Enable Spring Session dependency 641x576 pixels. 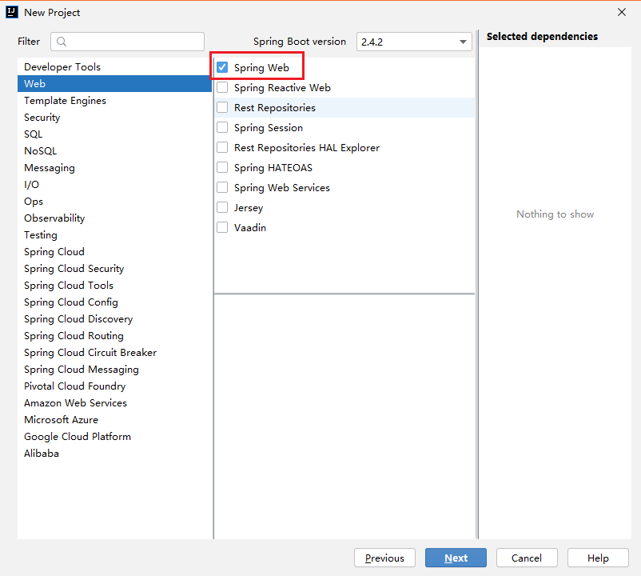221,127
